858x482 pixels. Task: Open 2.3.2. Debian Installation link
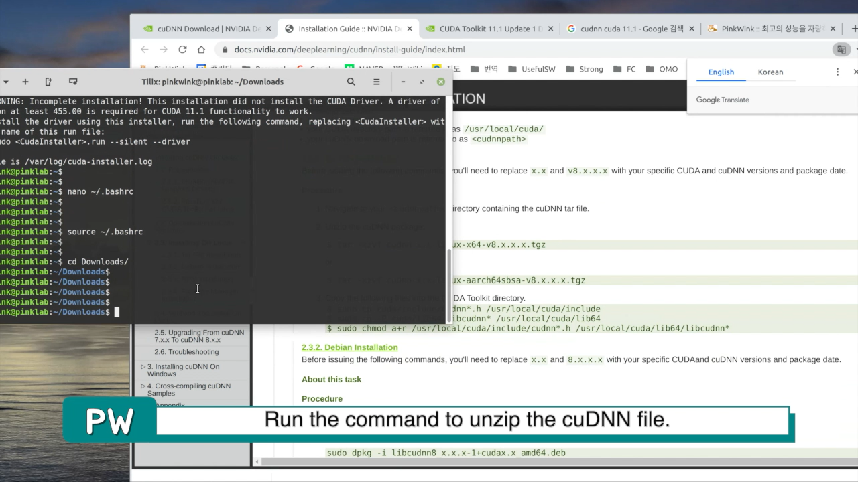pyautogui.click(x=350, y=347)
